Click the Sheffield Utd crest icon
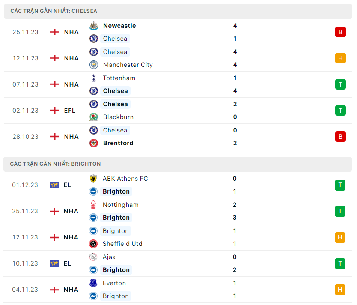The image size is (357, 305). (x=93, y=244)
